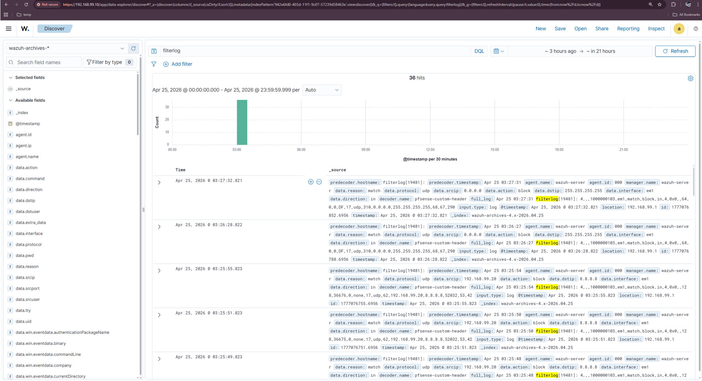The image size is (702, 381).
Task: Open histogram settings gear icon
Action: 690,78
